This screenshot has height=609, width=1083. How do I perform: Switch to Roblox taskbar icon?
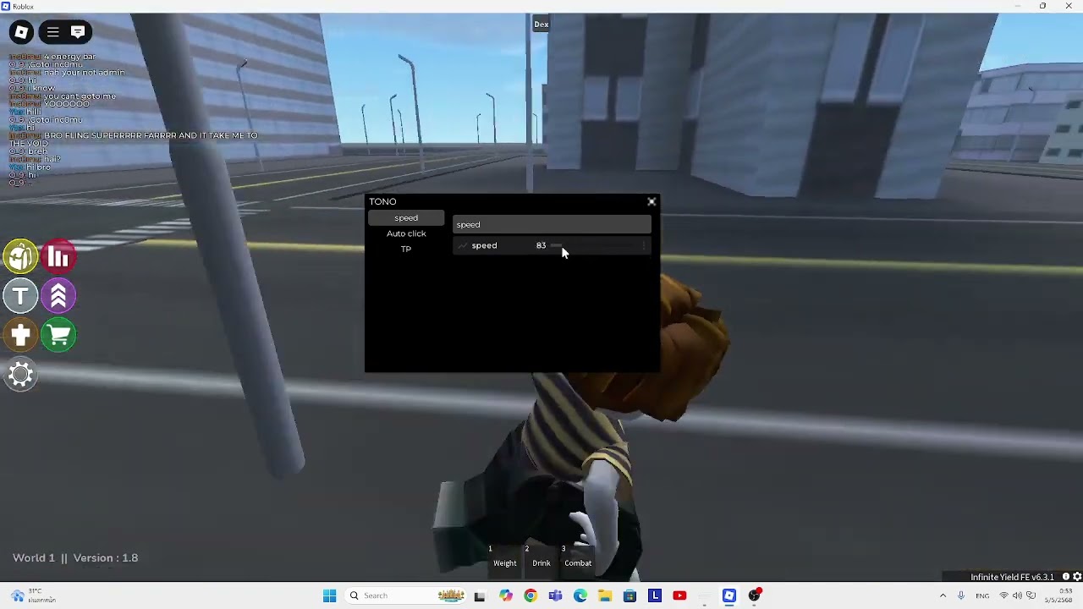(729, 595)
